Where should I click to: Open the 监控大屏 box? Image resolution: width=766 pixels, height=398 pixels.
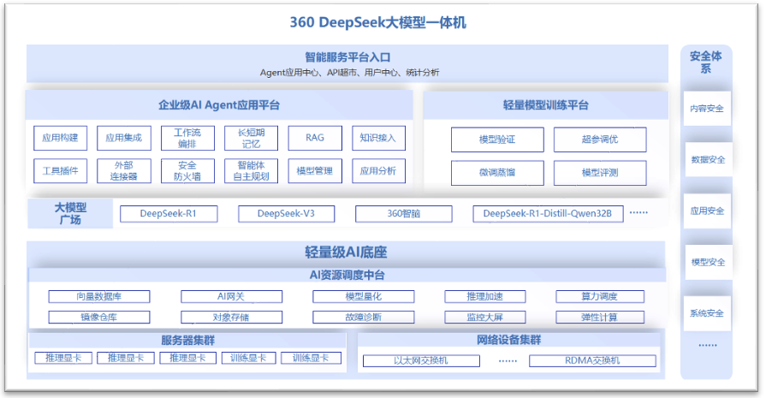[x=485, y=318]
